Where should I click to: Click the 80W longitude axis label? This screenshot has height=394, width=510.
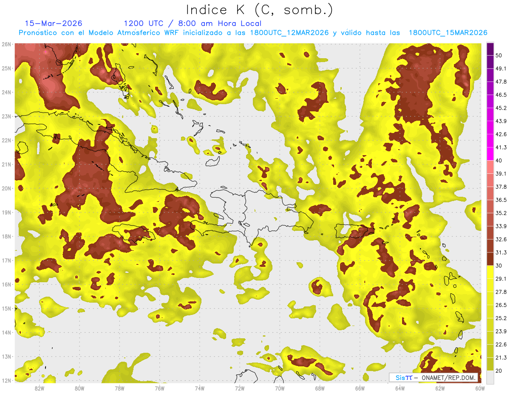coord(79,388)
